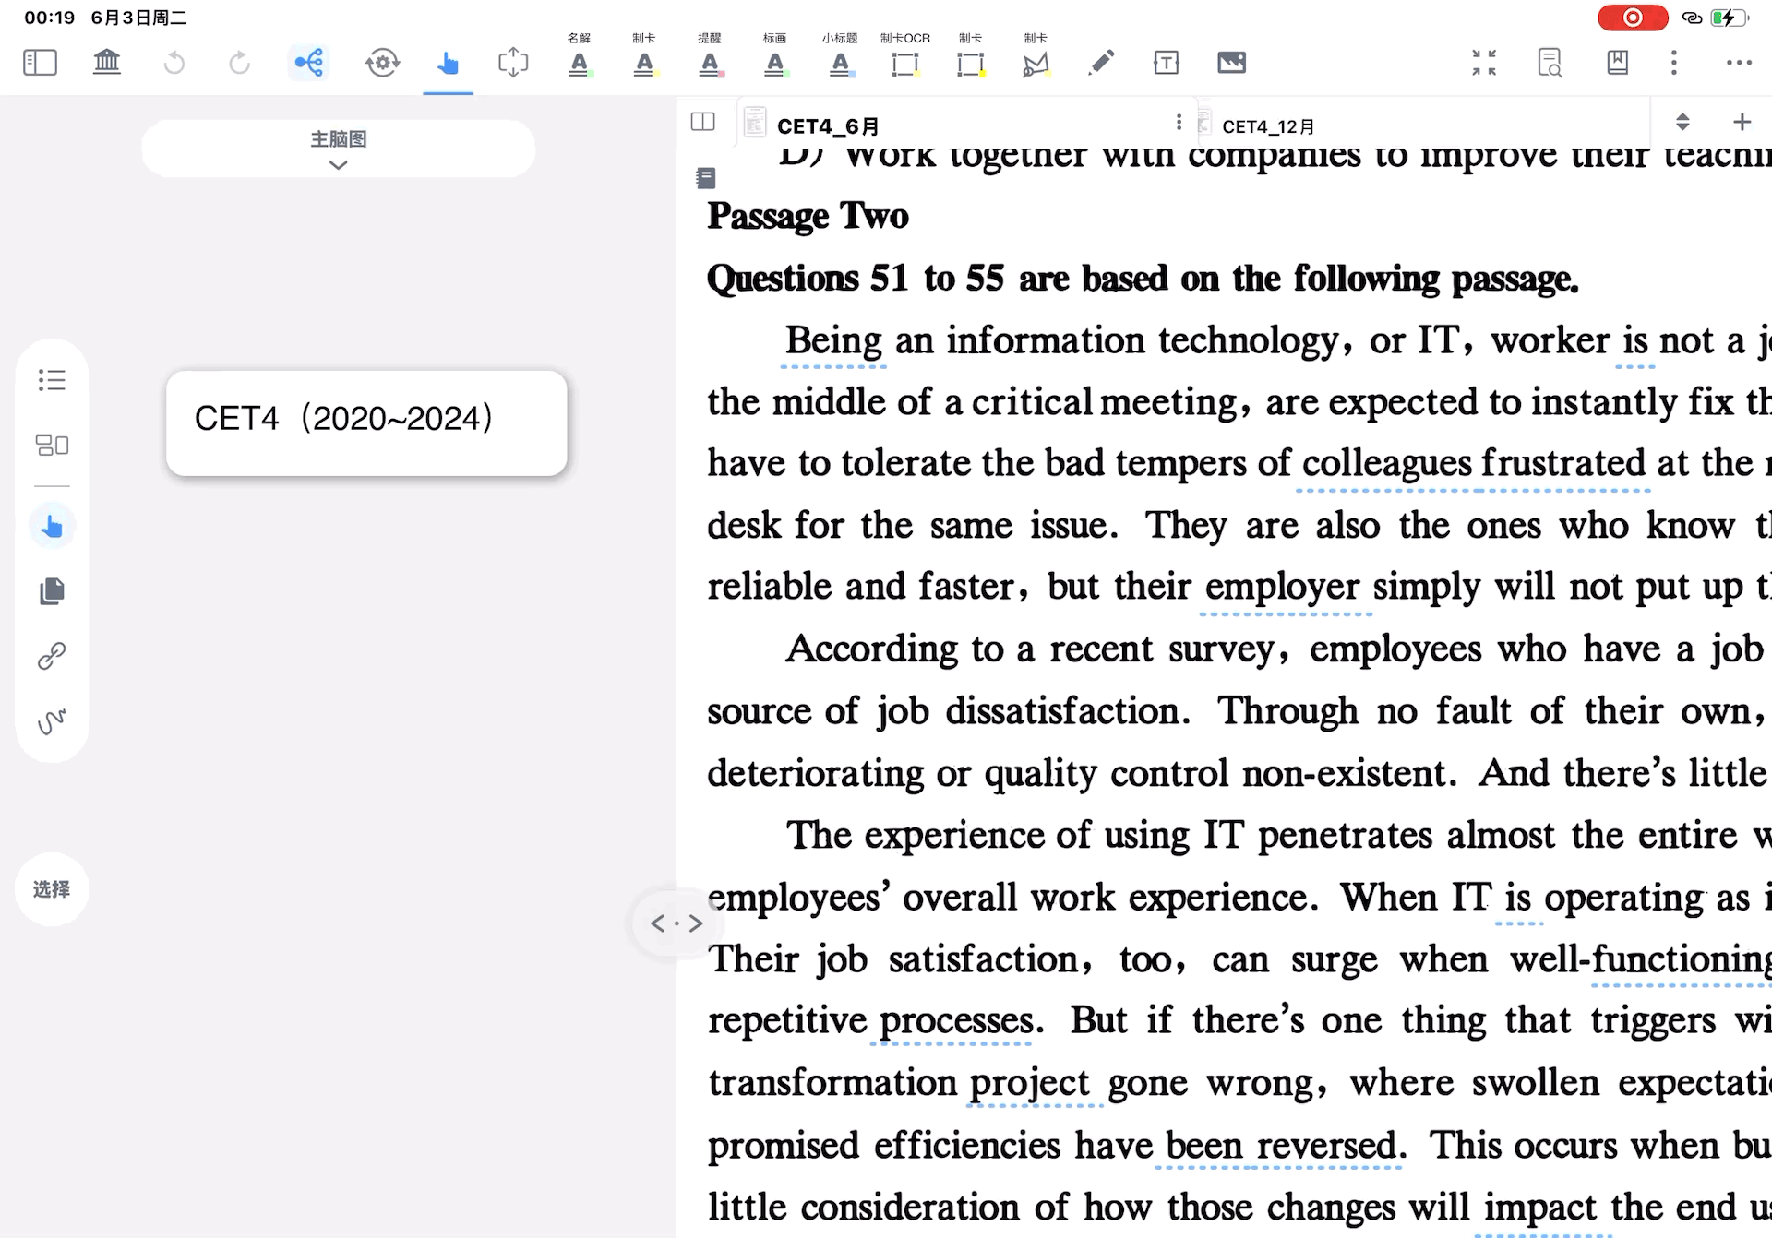Select the text box tool

pyautogui.click(x=1167, y=63)
